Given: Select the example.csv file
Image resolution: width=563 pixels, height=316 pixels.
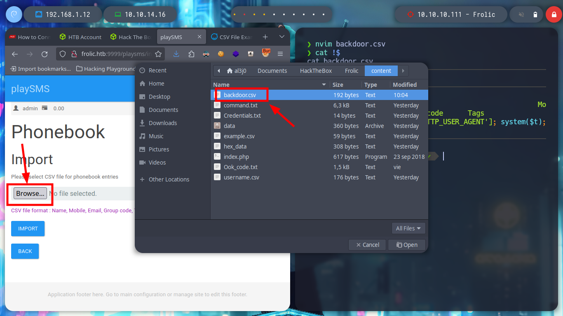Looking at the screenshot, I should (319, 136).
